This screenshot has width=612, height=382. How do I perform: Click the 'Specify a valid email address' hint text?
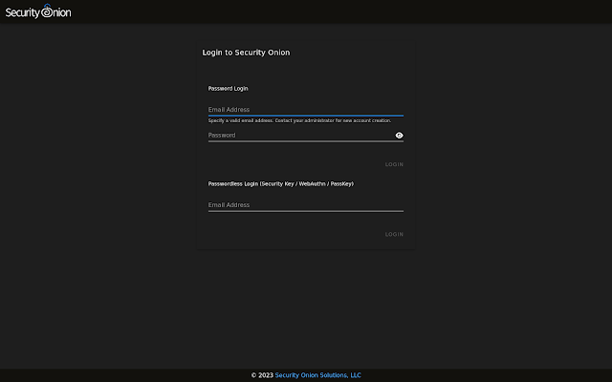(299, 120)
